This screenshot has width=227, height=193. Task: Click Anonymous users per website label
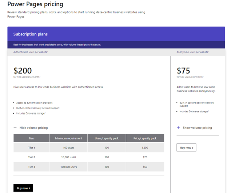[193, 52]
